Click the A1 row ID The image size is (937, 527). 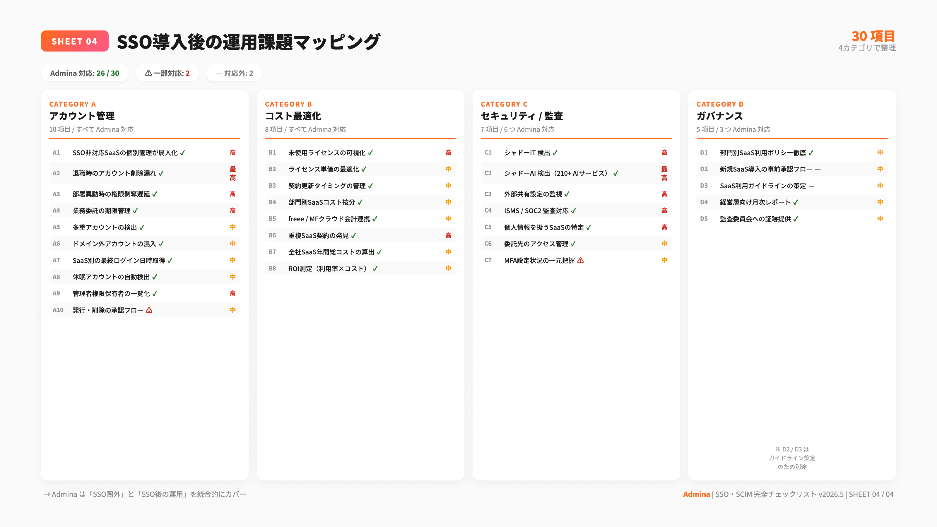point(56,152)
